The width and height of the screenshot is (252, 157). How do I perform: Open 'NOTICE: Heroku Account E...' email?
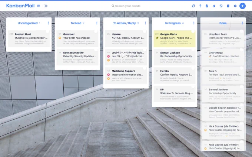tap(126, 39)
